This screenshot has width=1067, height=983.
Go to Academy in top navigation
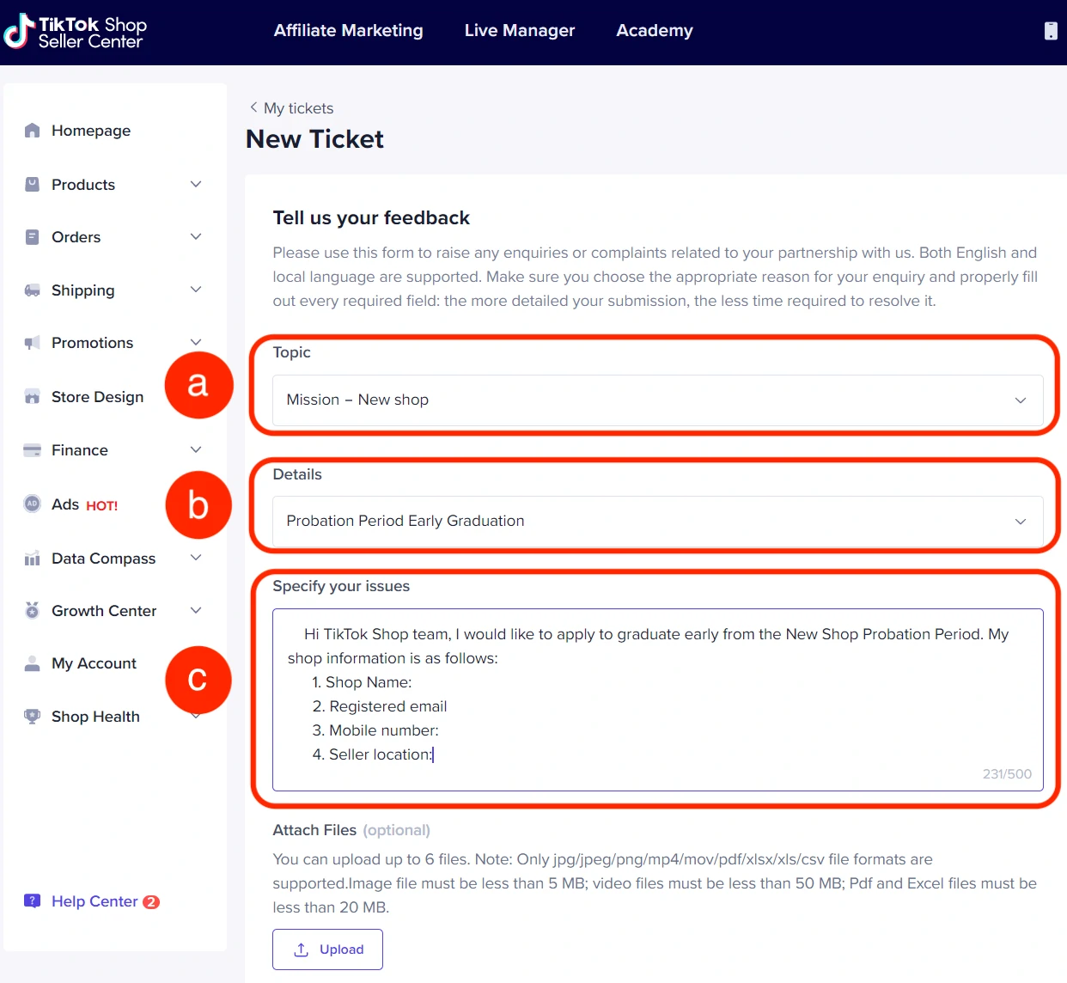[654, 31]
